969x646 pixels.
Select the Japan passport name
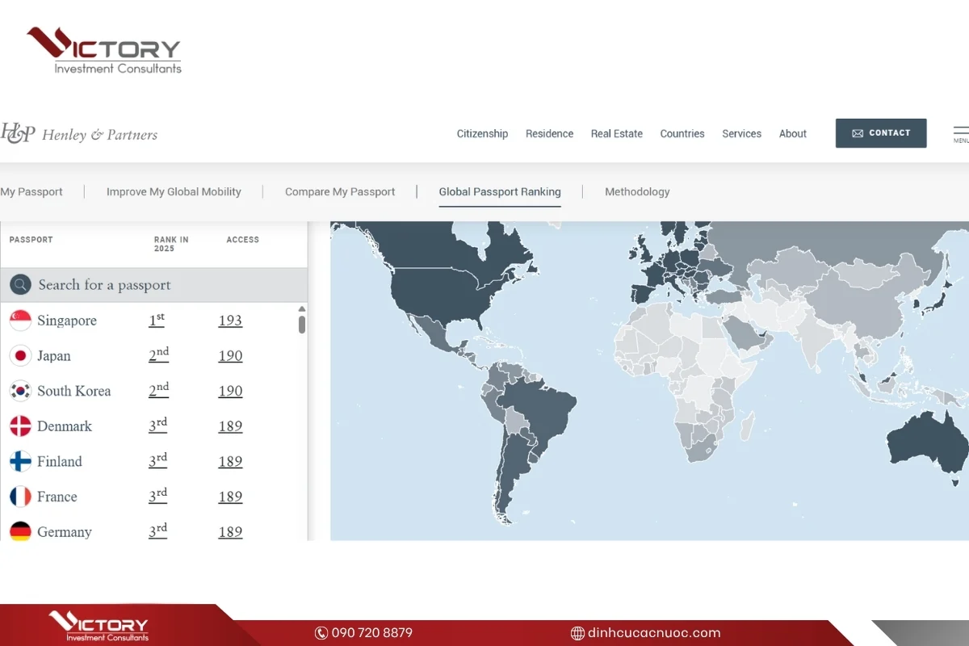coord(54,356)
